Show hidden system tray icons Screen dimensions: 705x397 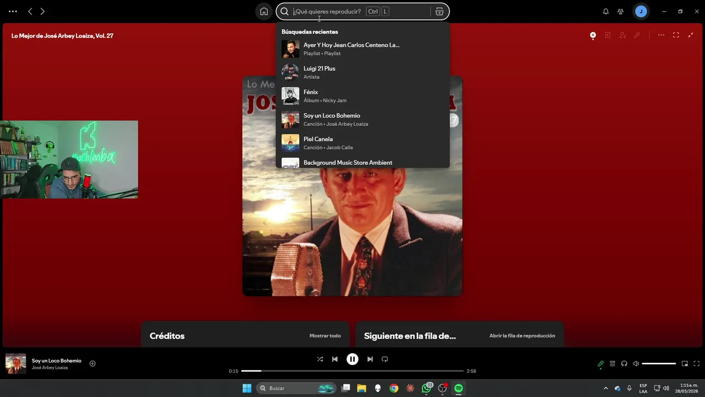coord(606,388)
